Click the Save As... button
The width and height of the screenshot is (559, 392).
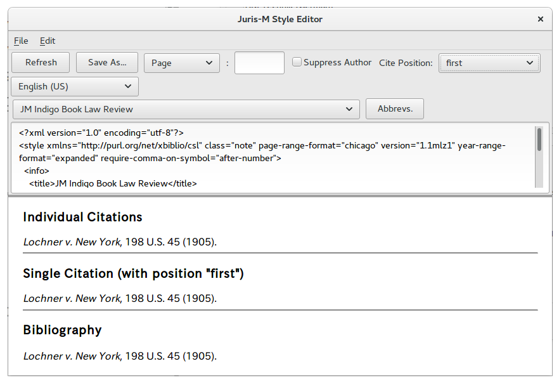(x=107, y=63)
